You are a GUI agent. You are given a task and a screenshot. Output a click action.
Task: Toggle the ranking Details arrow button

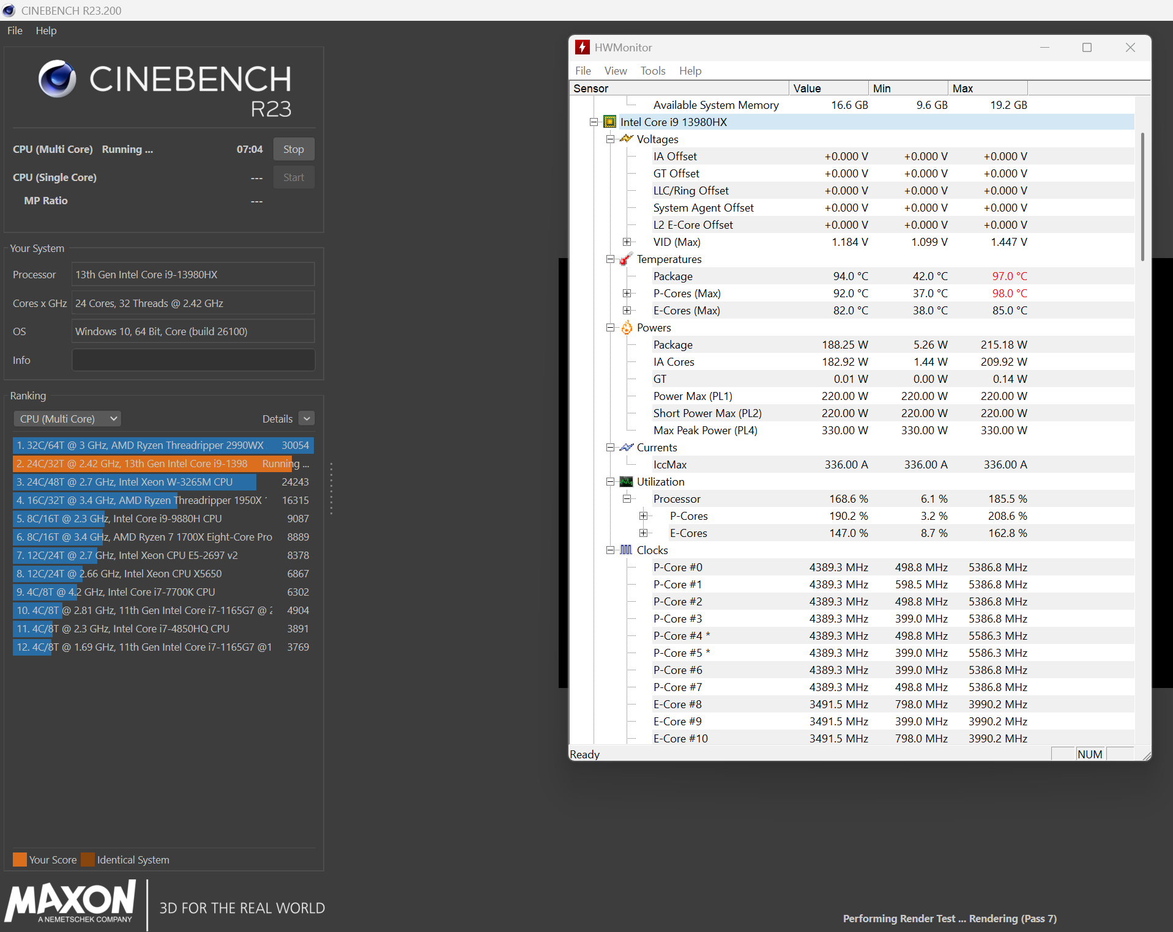pyautogui.click(x=307, y=419)
